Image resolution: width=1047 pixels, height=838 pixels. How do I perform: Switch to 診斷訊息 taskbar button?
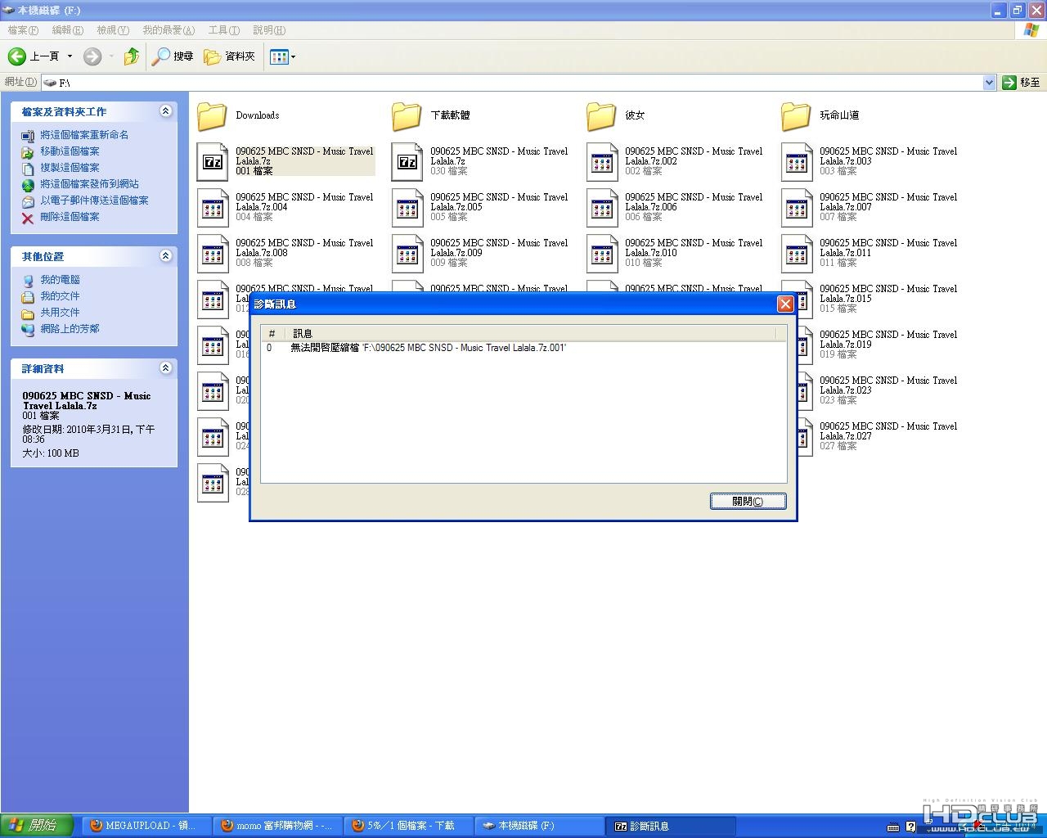pos(671,826)
